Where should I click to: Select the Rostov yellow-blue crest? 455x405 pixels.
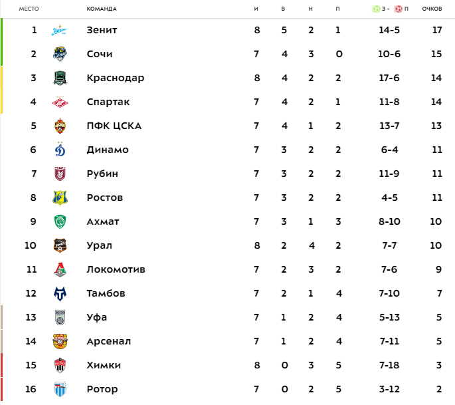[60, 198]
